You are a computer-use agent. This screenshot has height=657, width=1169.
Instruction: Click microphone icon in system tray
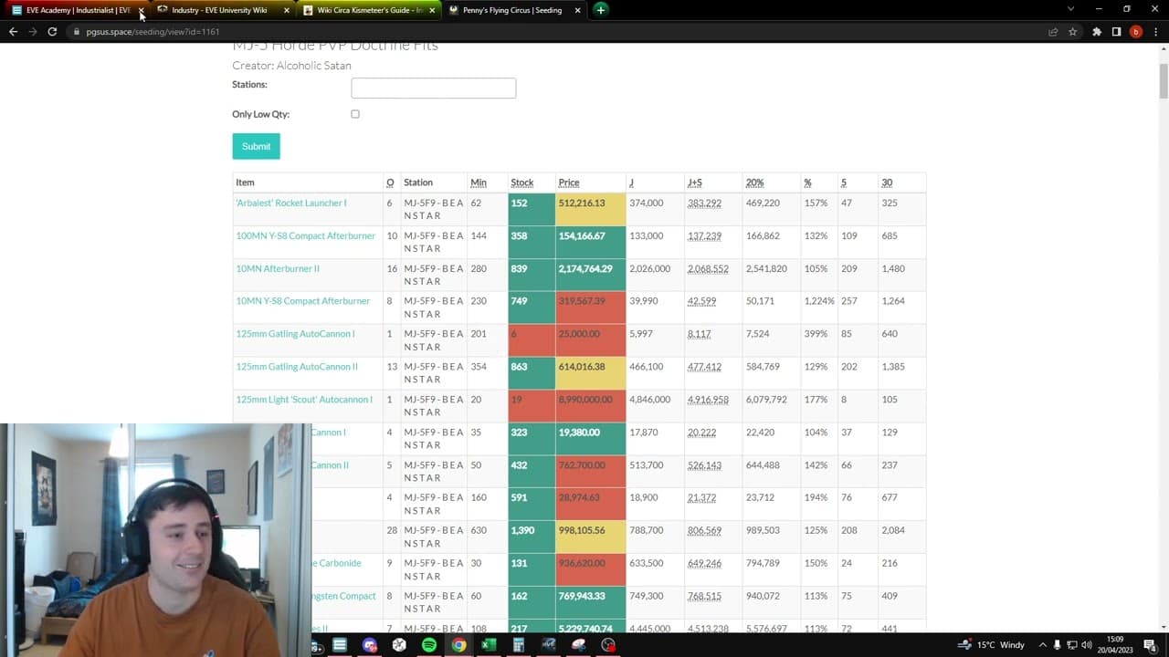coord(1058,645)
